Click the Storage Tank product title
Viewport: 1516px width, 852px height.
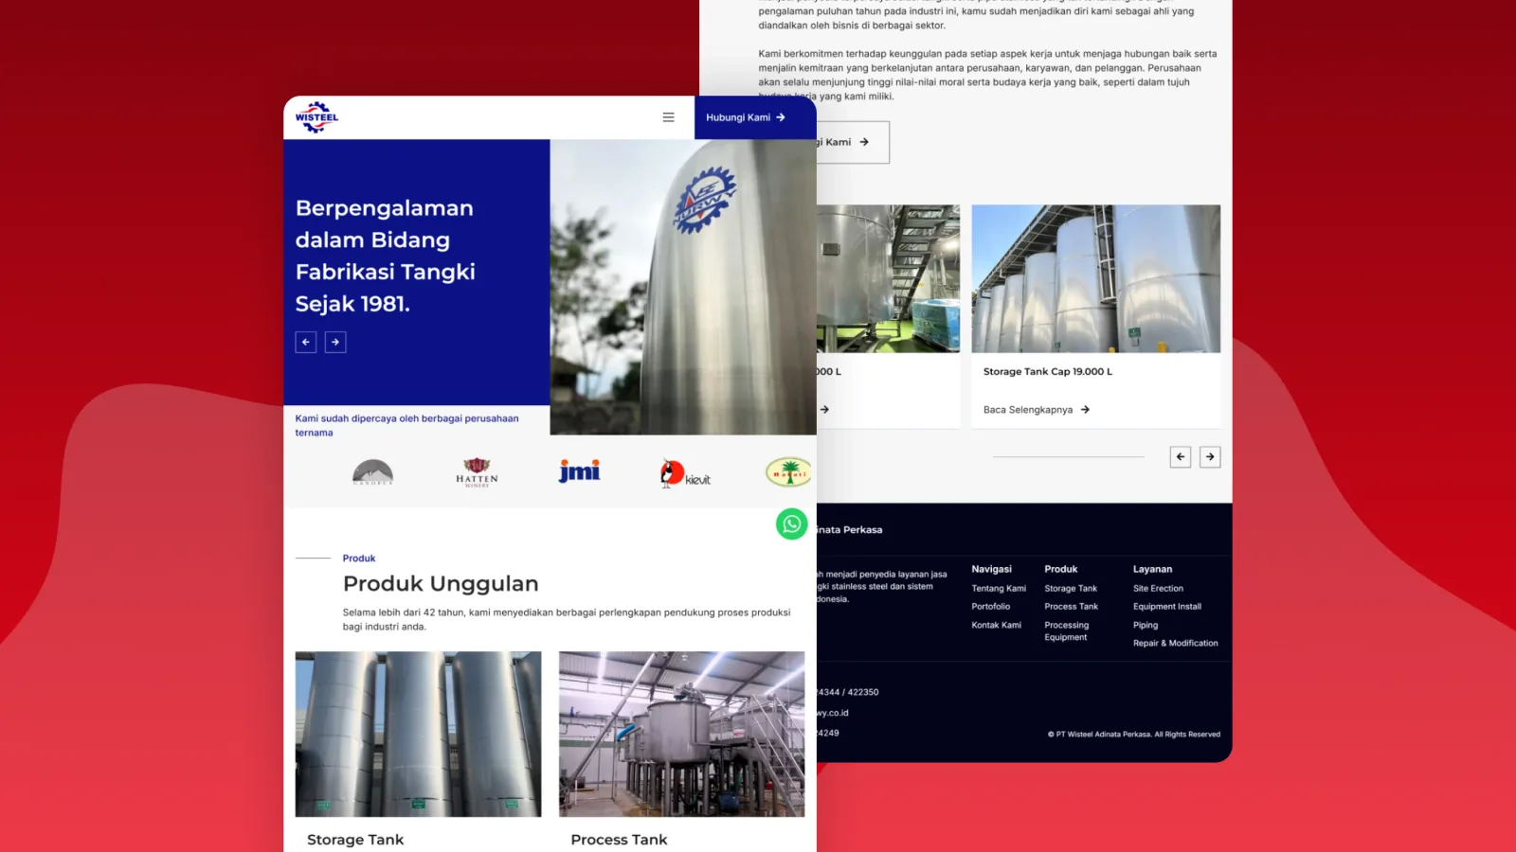pyautogui.click(x=355, y=840)
